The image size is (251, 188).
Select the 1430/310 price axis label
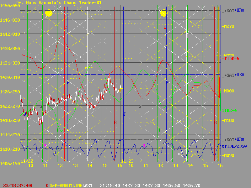tap(10, 77)
